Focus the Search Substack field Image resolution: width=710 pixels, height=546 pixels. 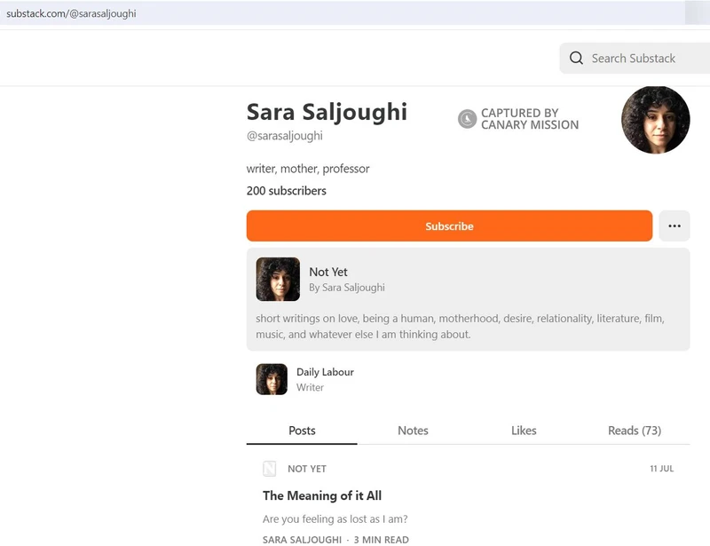point(635,58)
